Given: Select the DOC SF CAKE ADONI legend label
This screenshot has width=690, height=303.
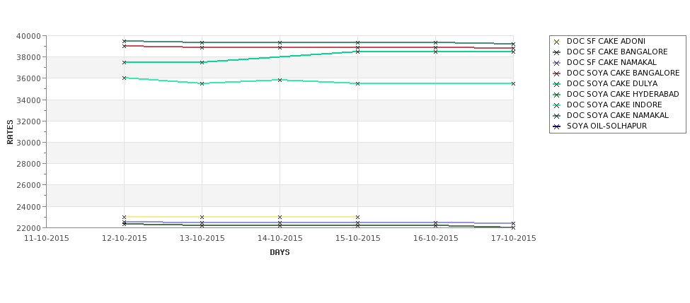Looking at the screenshot, I should (x=606, y=41).
